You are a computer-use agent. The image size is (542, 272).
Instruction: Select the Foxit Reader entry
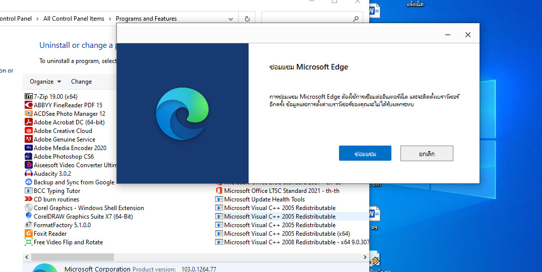click(50, 234)
